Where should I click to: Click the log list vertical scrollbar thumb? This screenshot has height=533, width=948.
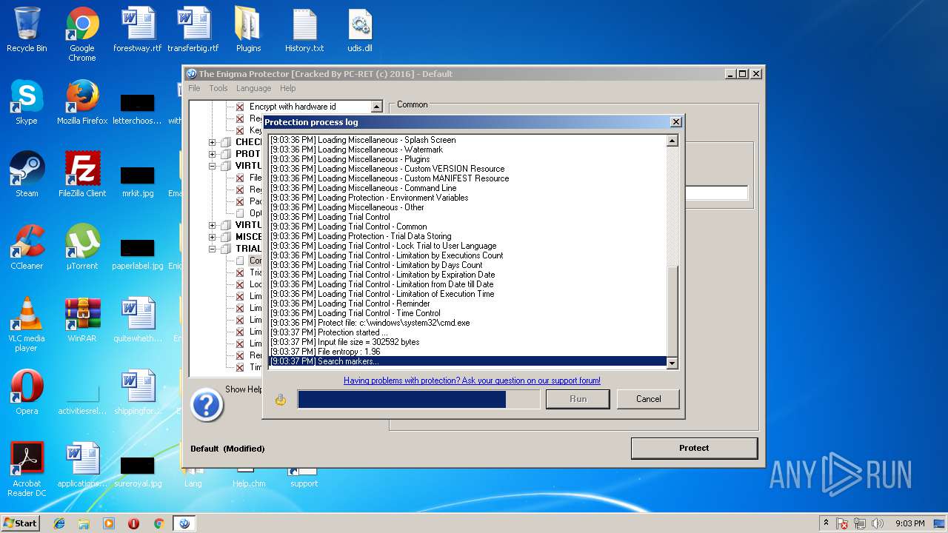pyautogui.click(x=672, y=312)
